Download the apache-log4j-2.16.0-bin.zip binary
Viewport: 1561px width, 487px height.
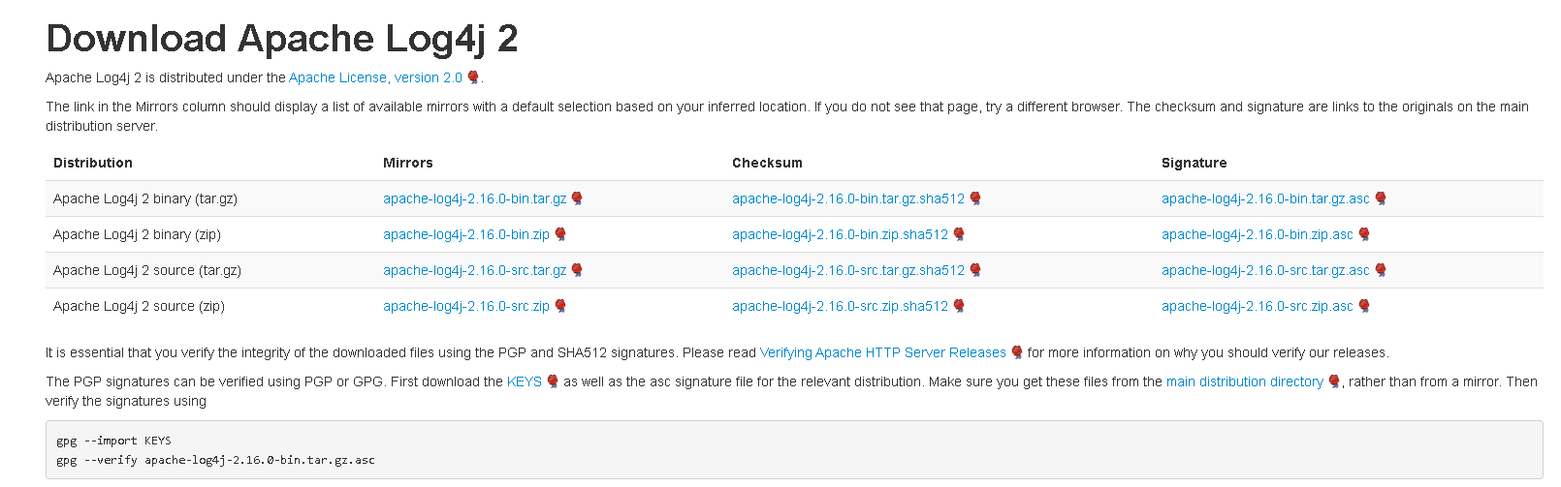click(465, 234)
